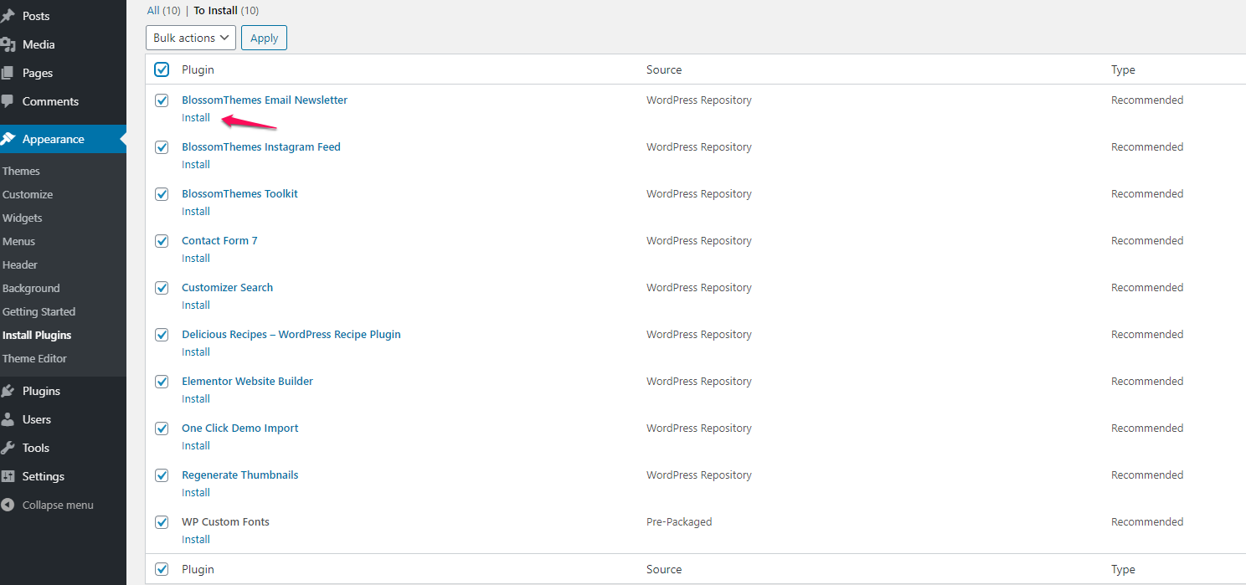Click the Media icon in sidebar

[x=8, y=44]
